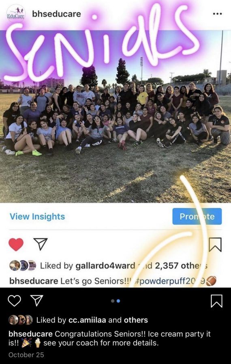Screen dimensions: 231x364
Task: Click the Promote button
Action: 197,216
